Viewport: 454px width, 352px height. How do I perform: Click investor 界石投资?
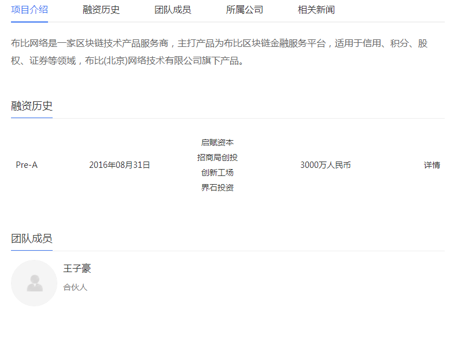[x=217, y=188]
